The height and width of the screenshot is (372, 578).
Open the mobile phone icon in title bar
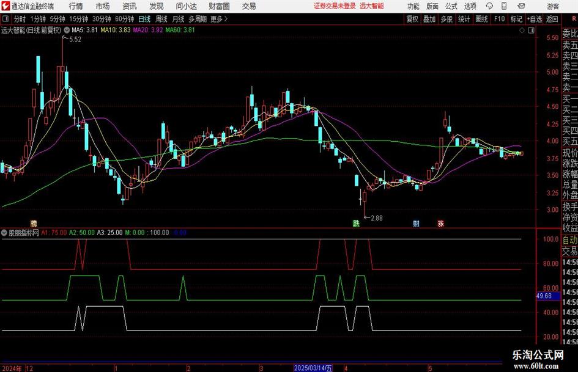pos(504,6)
